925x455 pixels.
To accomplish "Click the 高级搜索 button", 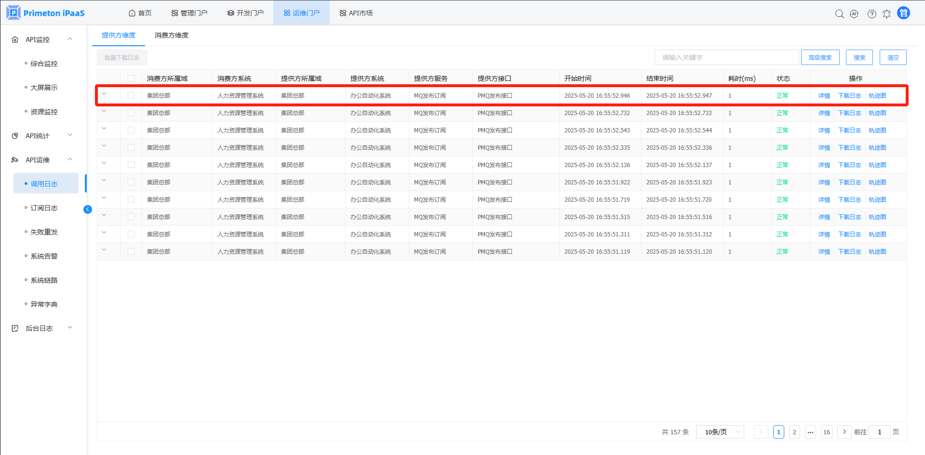I will point(820,57).
